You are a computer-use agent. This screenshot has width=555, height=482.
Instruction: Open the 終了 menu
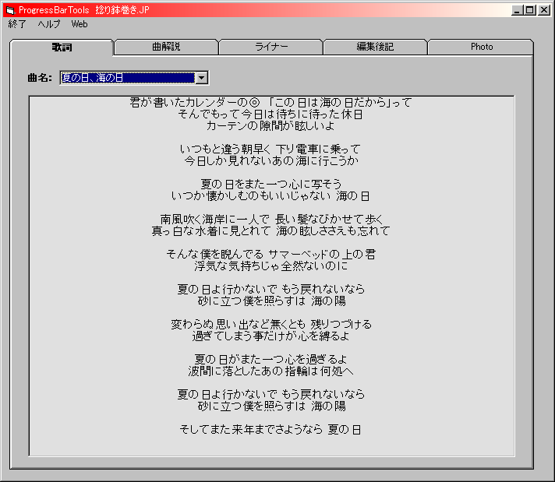[17, 24]
